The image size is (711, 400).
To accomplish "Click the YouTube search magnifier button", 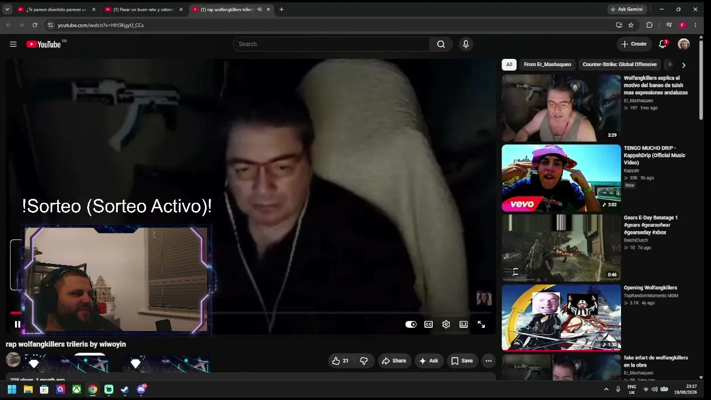I will pyautogui.click(x=441, y=44).
